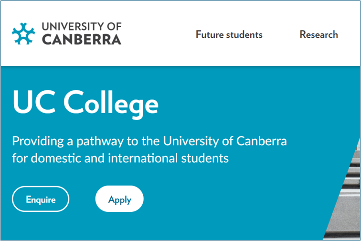The width and height of the screenshot is (361, 241).
Task: Click 'international students' in the subtitle
Action: point(168,158)
